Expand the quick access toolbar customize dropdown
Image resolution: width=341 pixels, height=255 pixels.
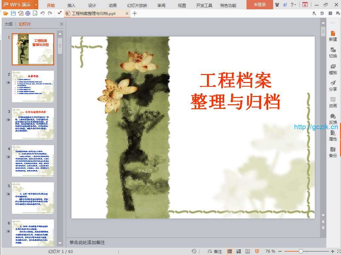(x=59, y=13)
